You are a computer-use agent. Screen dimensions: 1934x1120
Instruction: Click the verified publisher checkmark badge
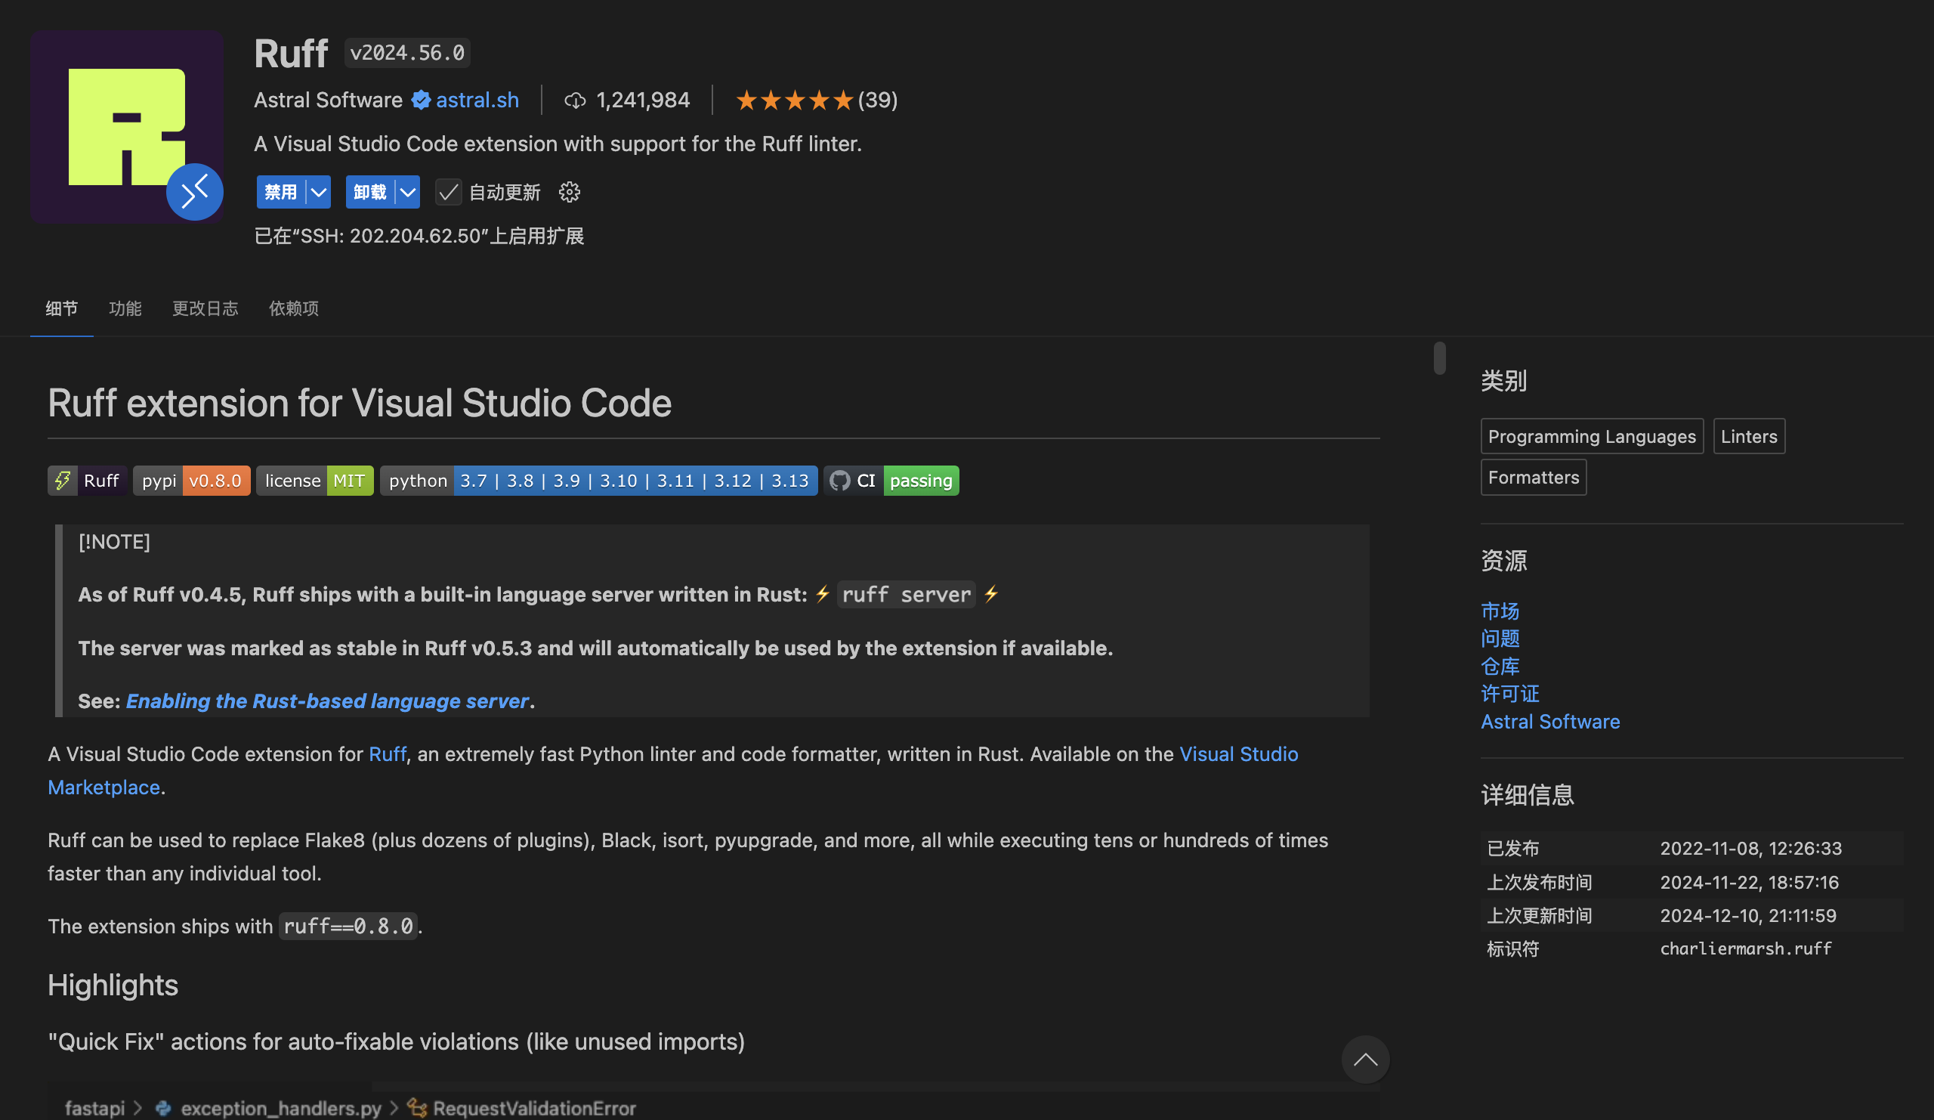click(421, 100)
